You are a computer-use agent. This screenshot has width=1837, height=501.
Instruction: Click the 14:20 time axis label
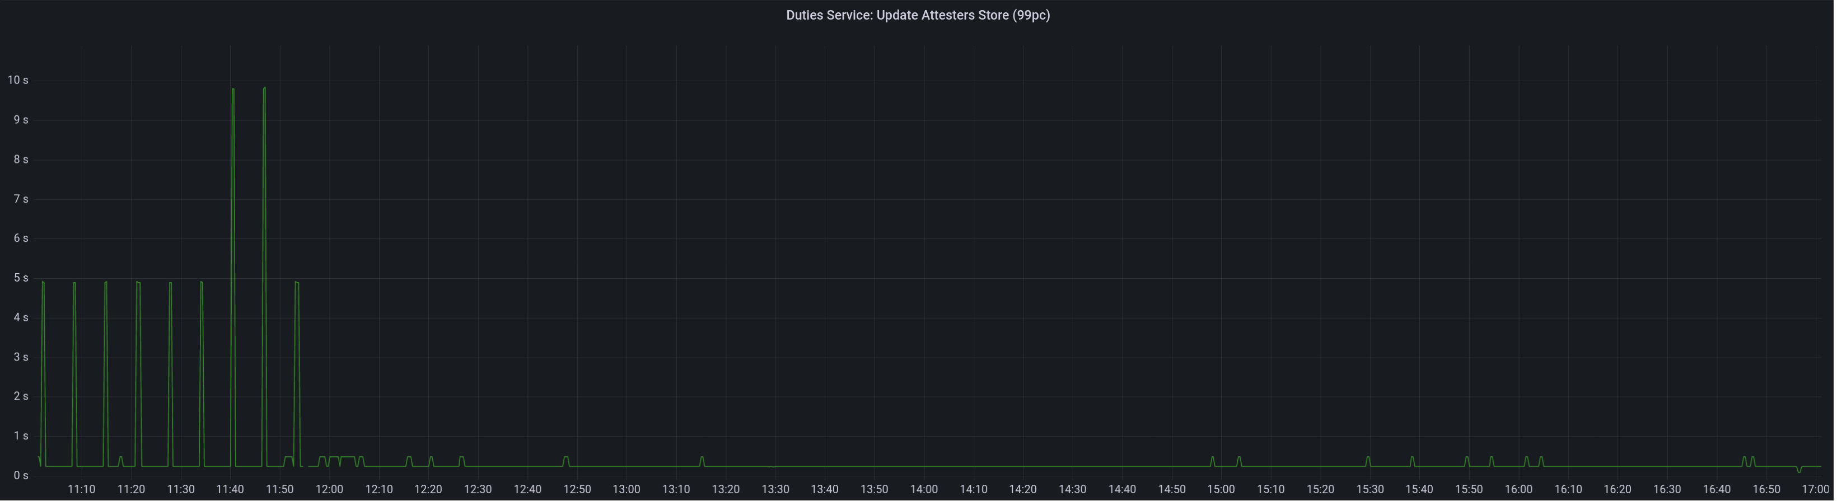click(1023, 490)
